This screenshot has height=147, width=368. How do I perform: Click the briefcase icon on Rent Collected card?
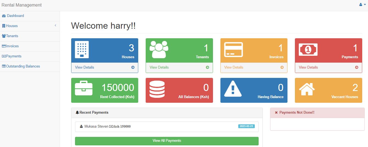coord(84,88)
